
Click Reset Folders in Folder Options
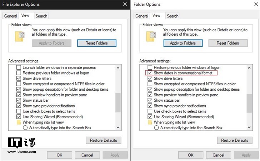[x=228, y=43]
